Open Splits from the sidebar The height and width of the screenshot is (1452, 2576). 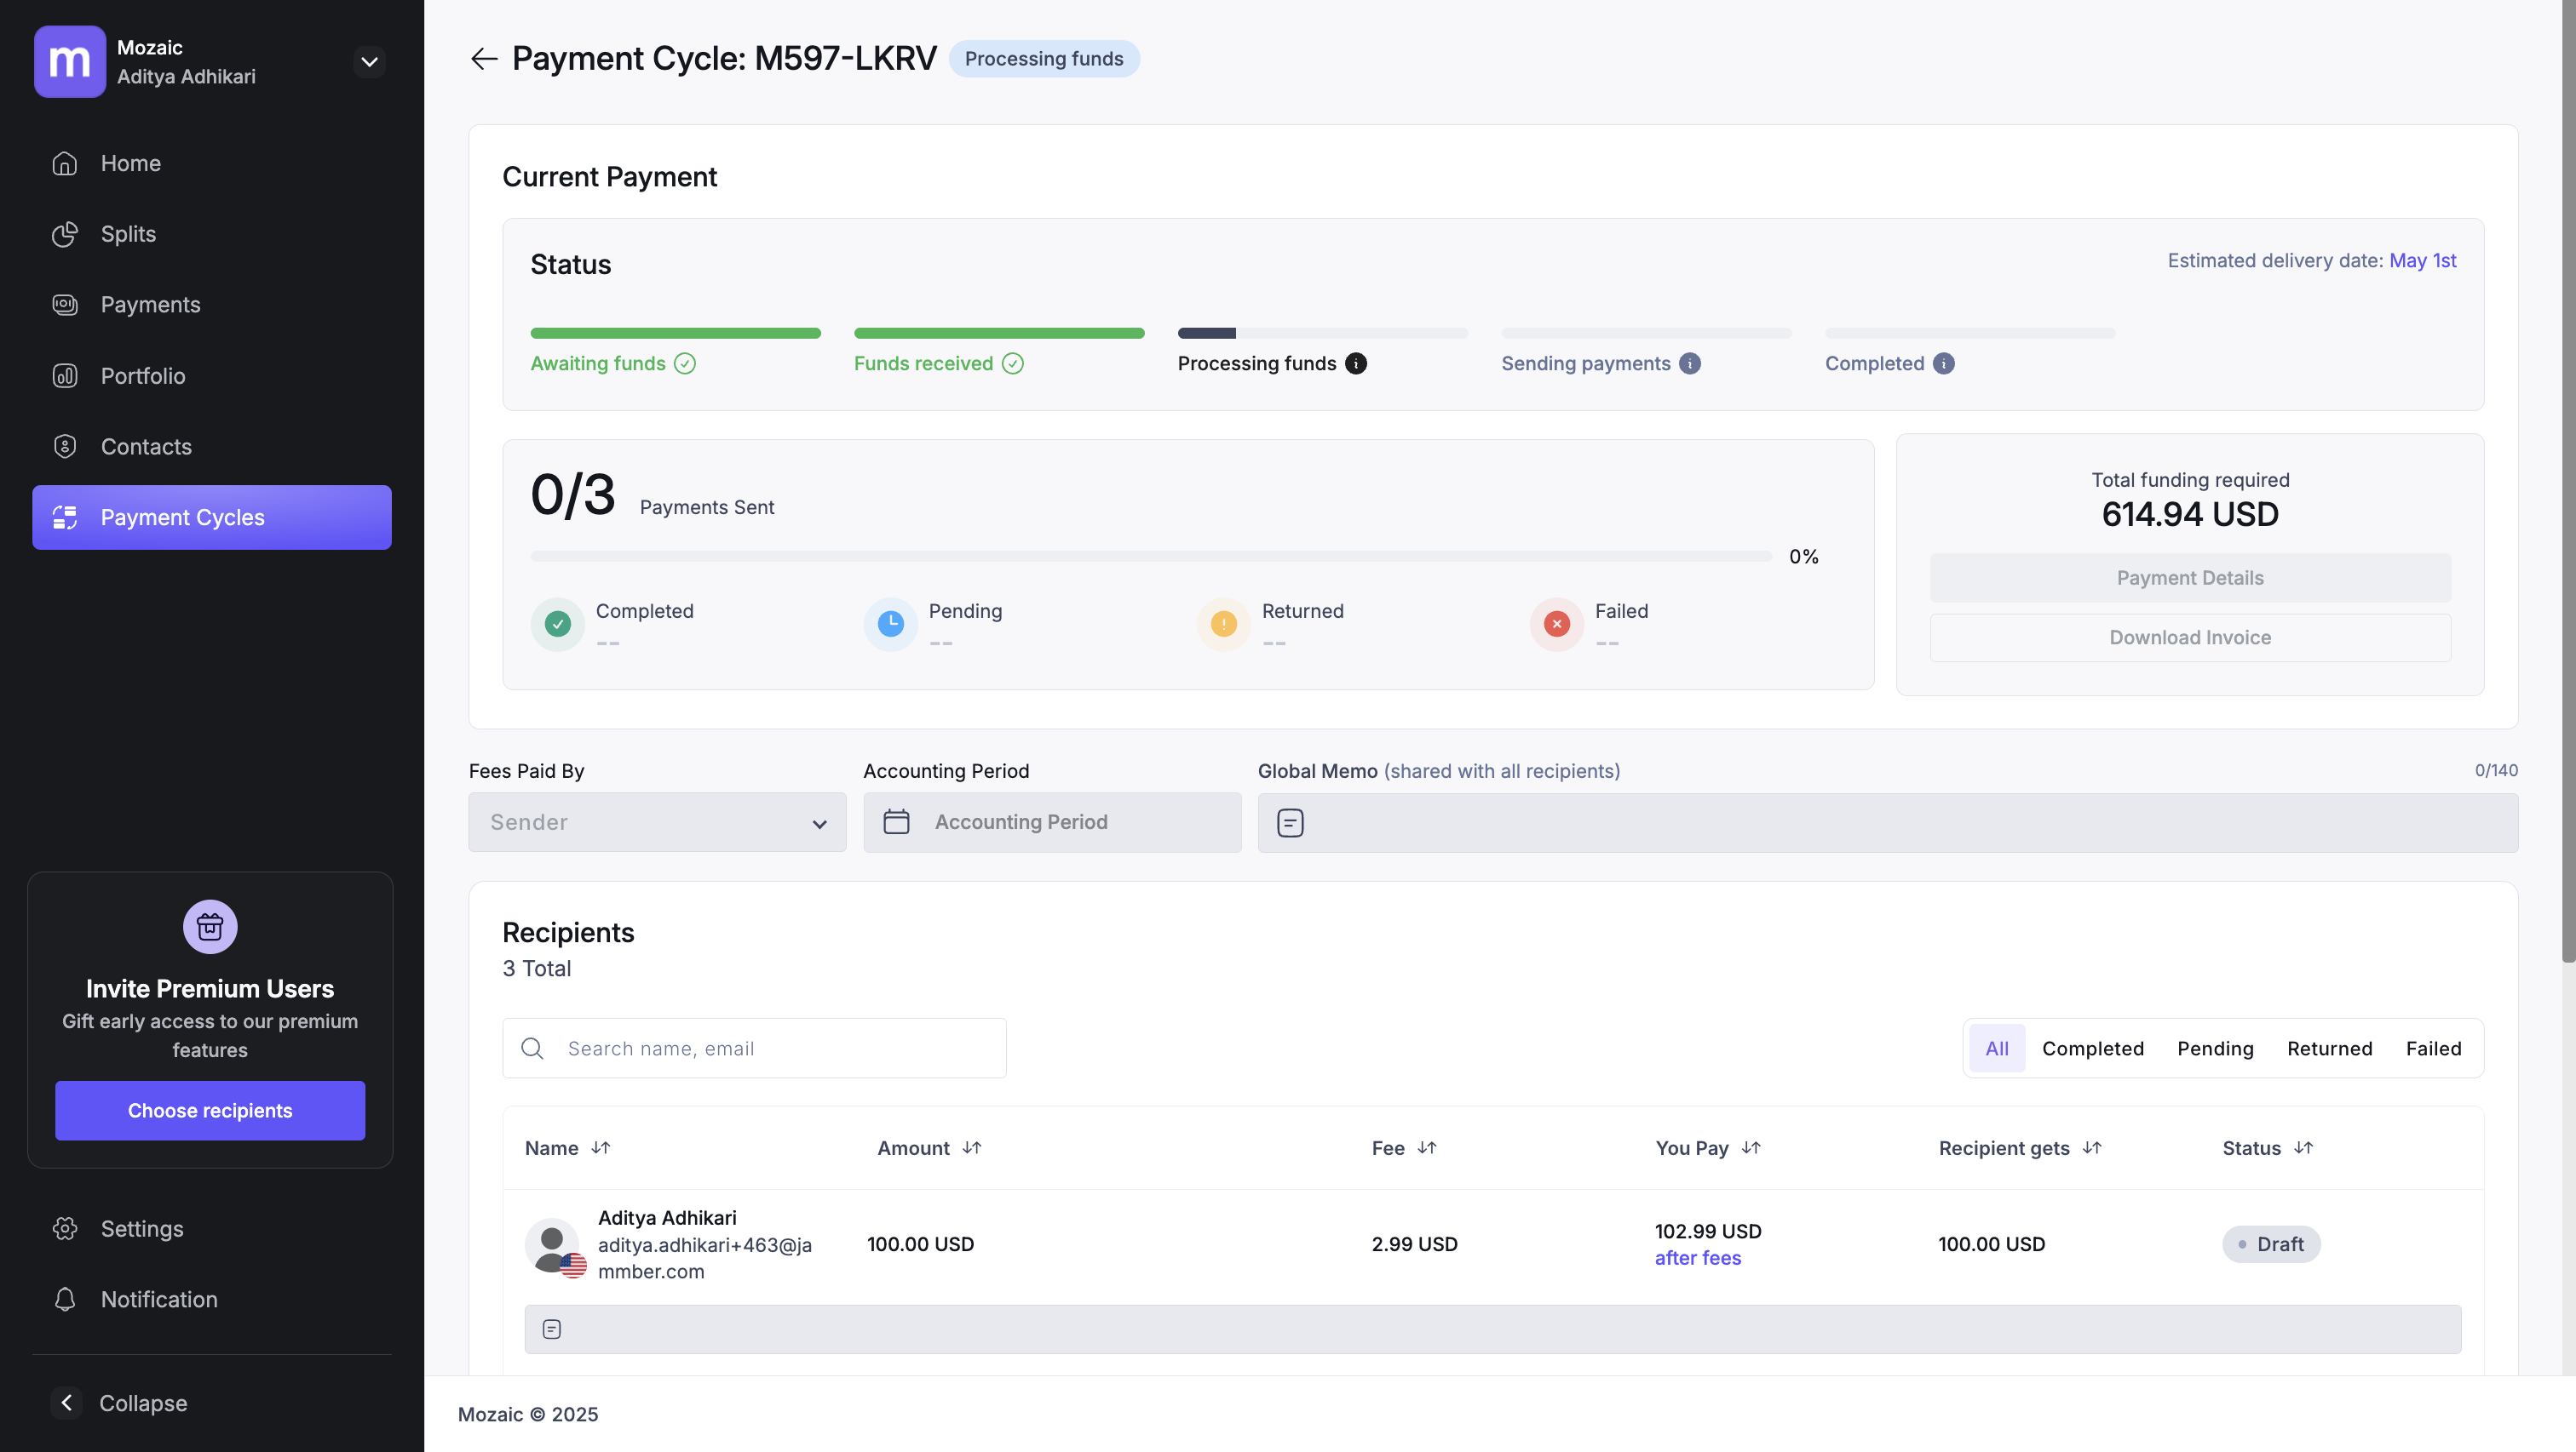coord(128,234)
